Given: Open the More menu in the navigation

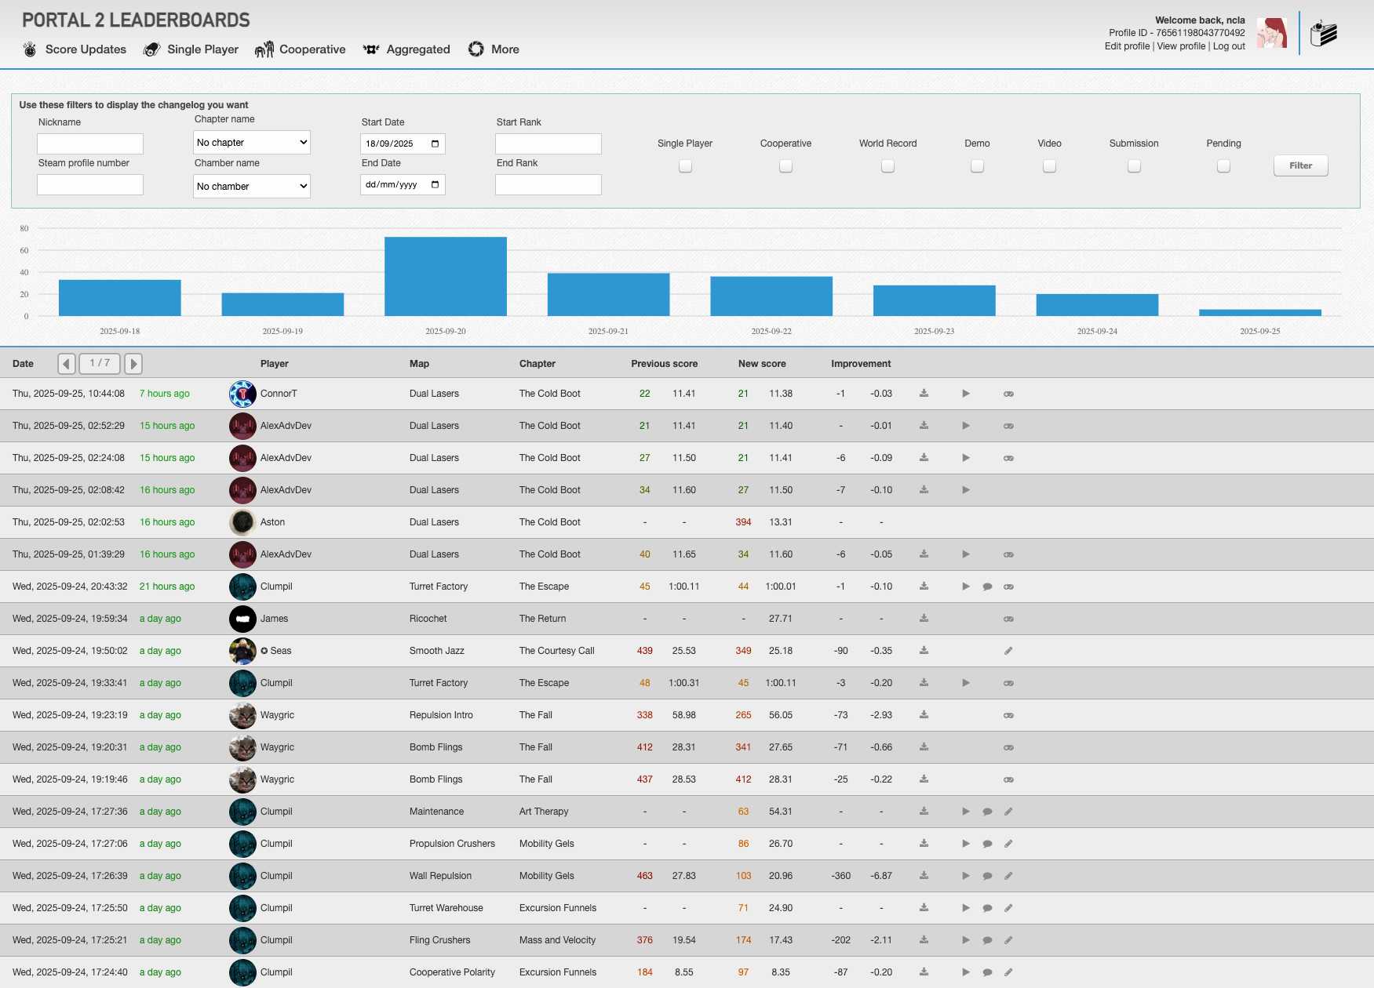Looking at the screenshot, I should coord(475,49).
